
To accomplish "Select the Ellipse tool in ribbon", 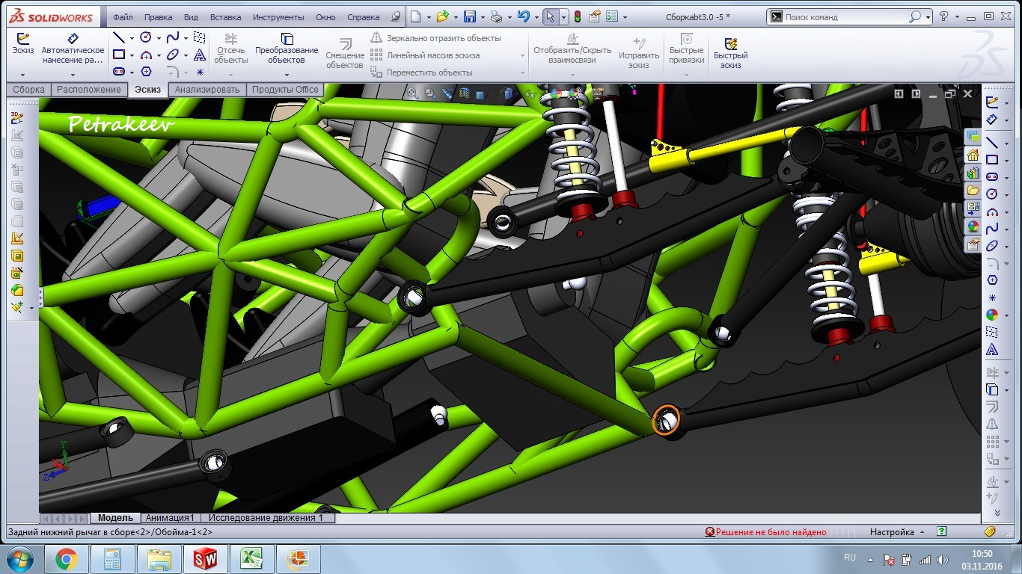I will pos(173,55).
